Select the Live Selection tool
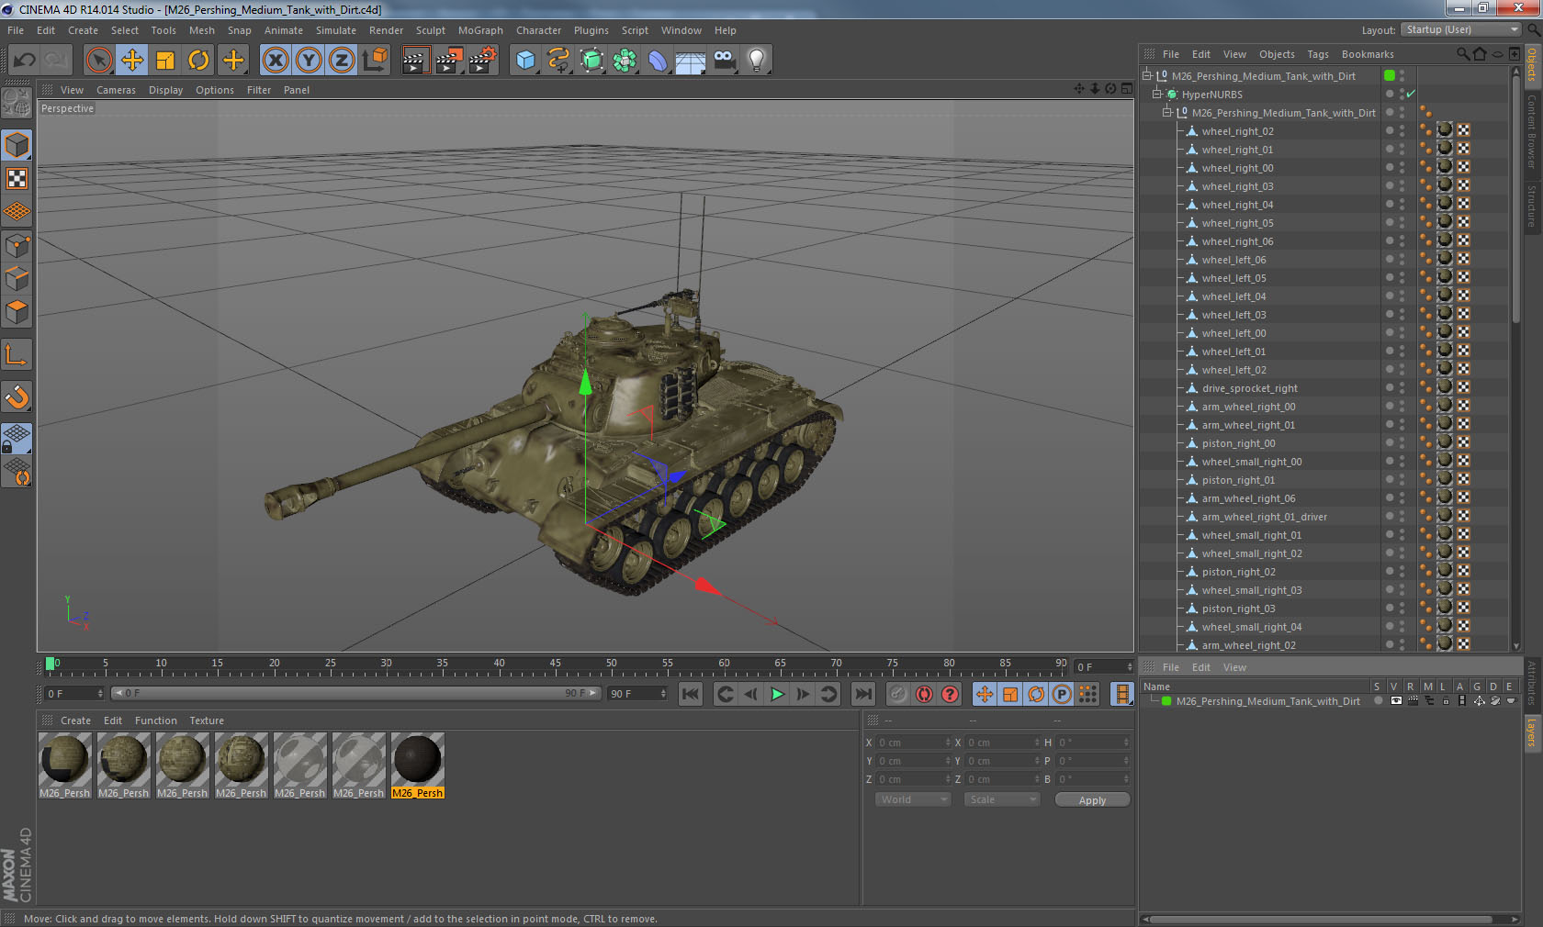The width and height of the screenshot is (1543, 927). (98, 61)
